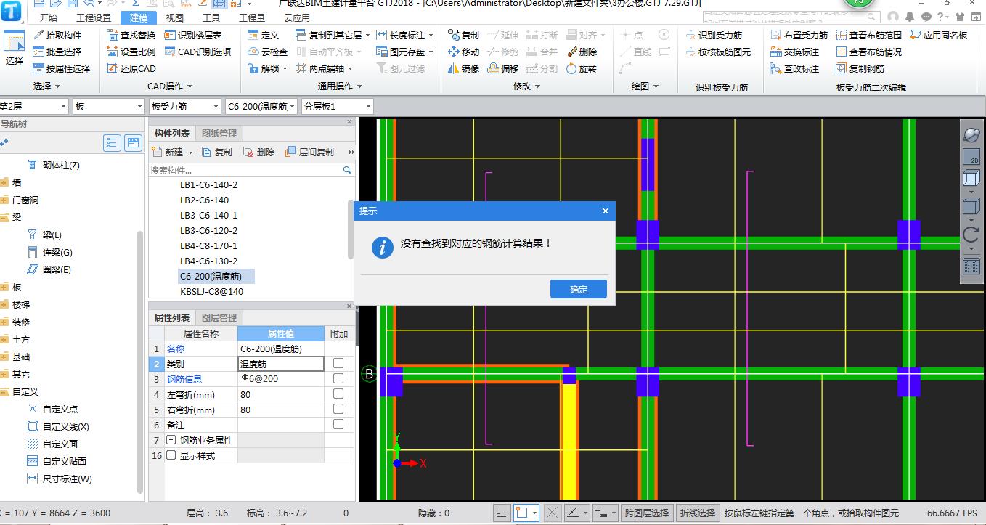Screen dimensions: 986x525
Task: Toggle 折线选择 polyline selection
Action: [x=696, y=513]
